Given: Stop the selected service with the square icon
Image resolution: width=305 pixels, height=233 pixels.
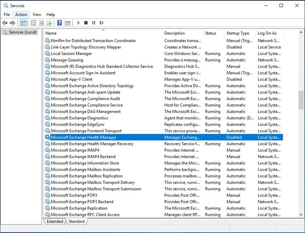Looking at the screenshot, I should [x=86, y=23].
